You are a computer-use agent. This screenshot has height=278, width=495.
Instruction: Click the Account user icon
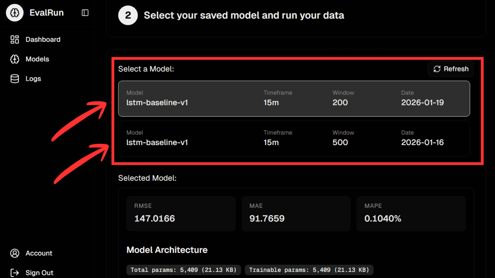tap(15, 253)
